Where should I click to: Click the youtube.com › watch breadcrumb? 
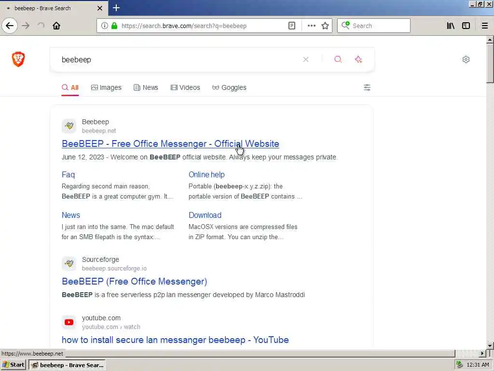(111, 327)
